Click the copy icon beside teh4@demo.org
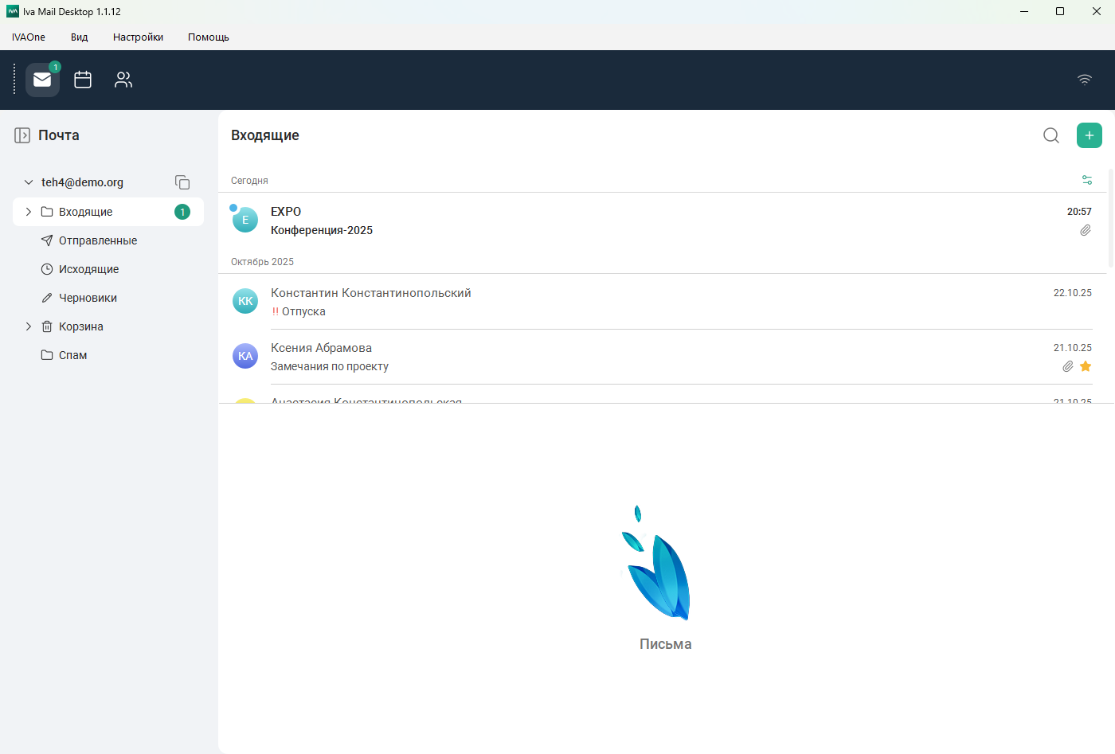This screenshot has width=1115, height=754. click(x=182, y=182)
